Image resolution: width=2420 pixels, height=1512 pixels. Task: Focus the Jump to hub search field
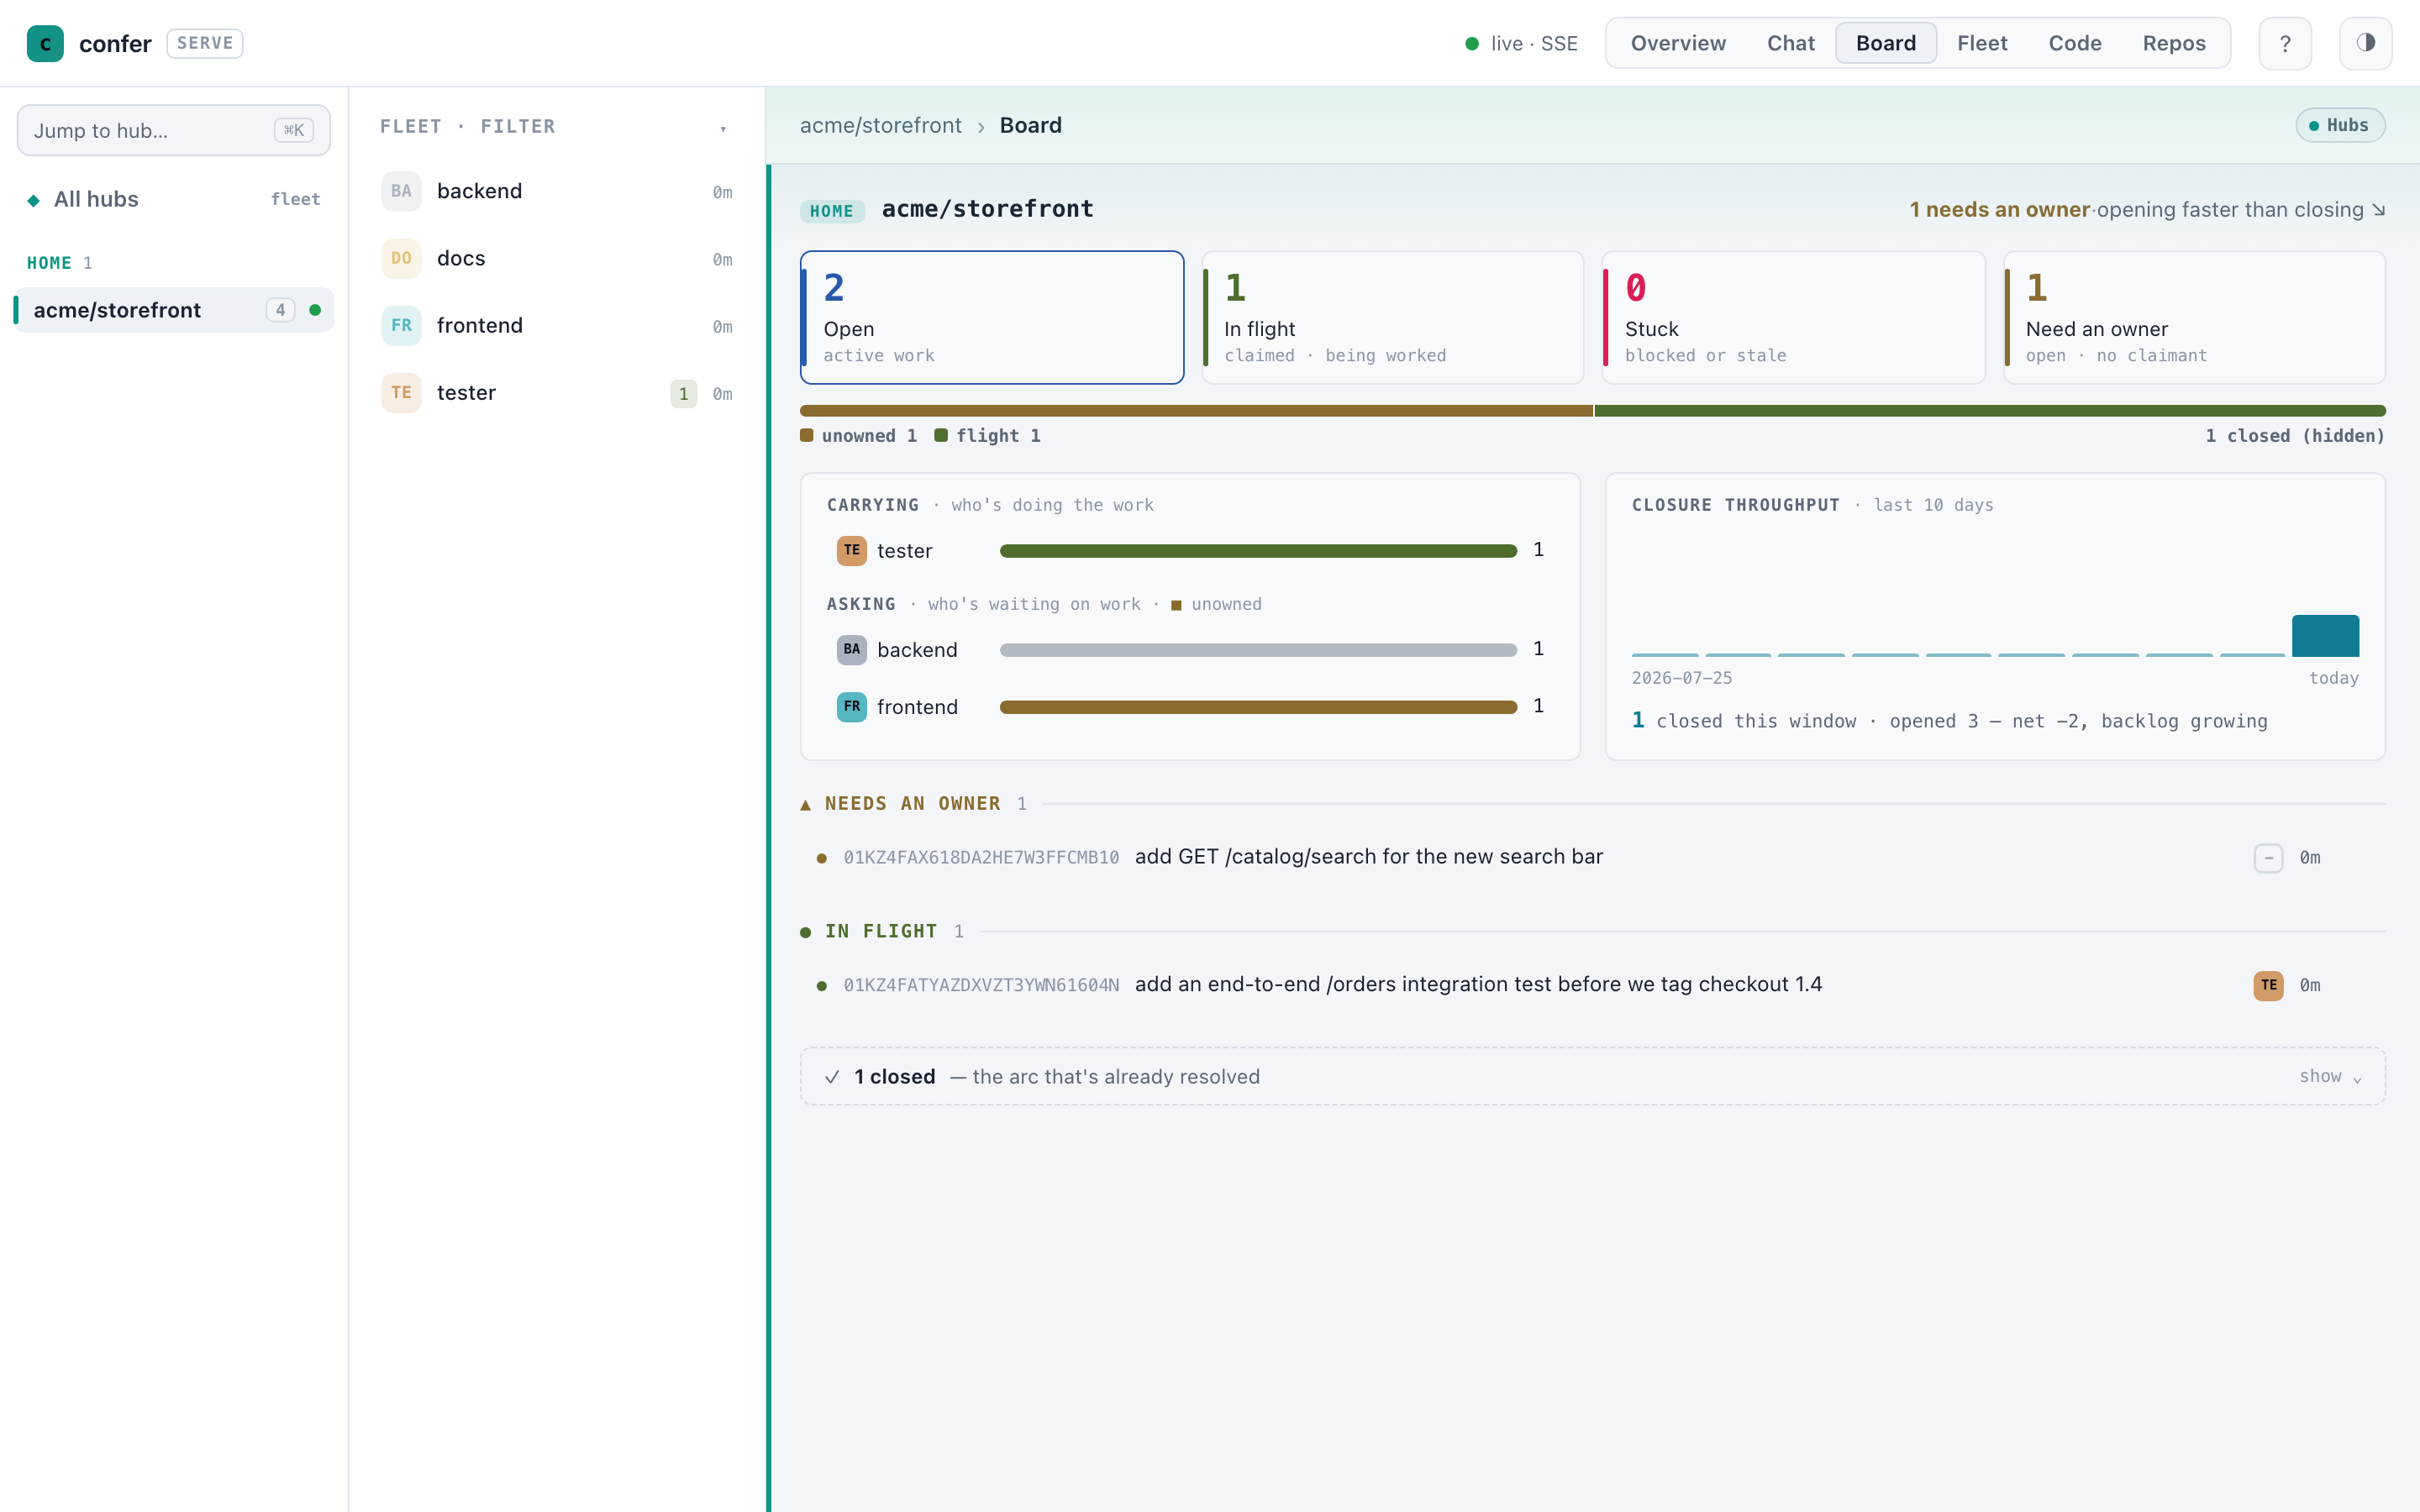pyautogui.click(x=174, y=130)
